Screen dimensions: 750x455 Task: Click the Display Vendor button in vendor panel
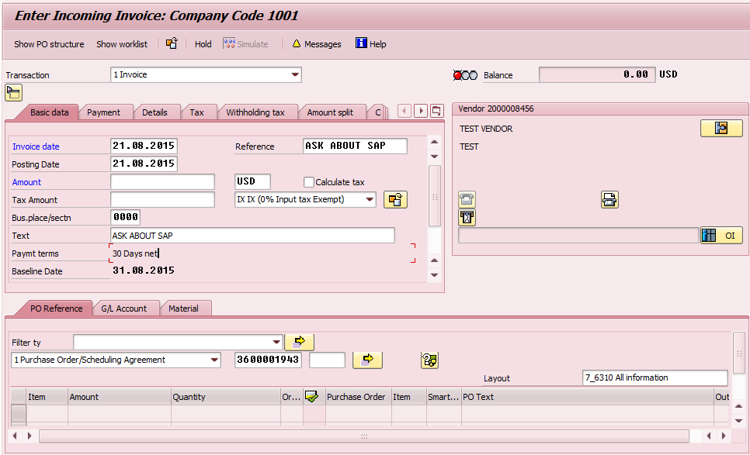(x=721, y=129)
